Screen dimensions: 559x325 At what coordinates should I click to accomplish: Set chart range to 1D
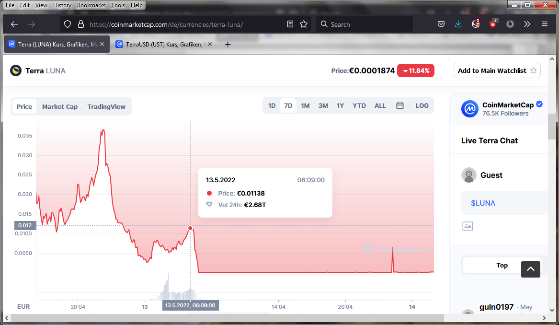[272, 105]
